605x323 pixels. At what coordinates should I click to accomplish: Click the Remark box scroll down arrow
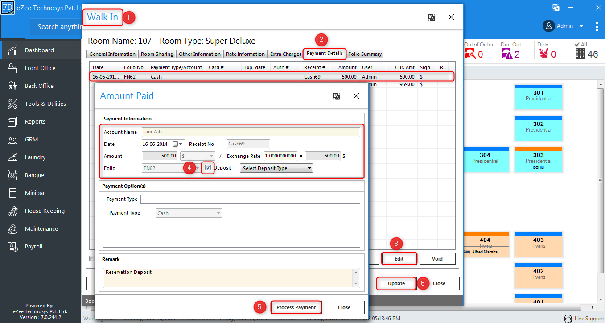356,284
